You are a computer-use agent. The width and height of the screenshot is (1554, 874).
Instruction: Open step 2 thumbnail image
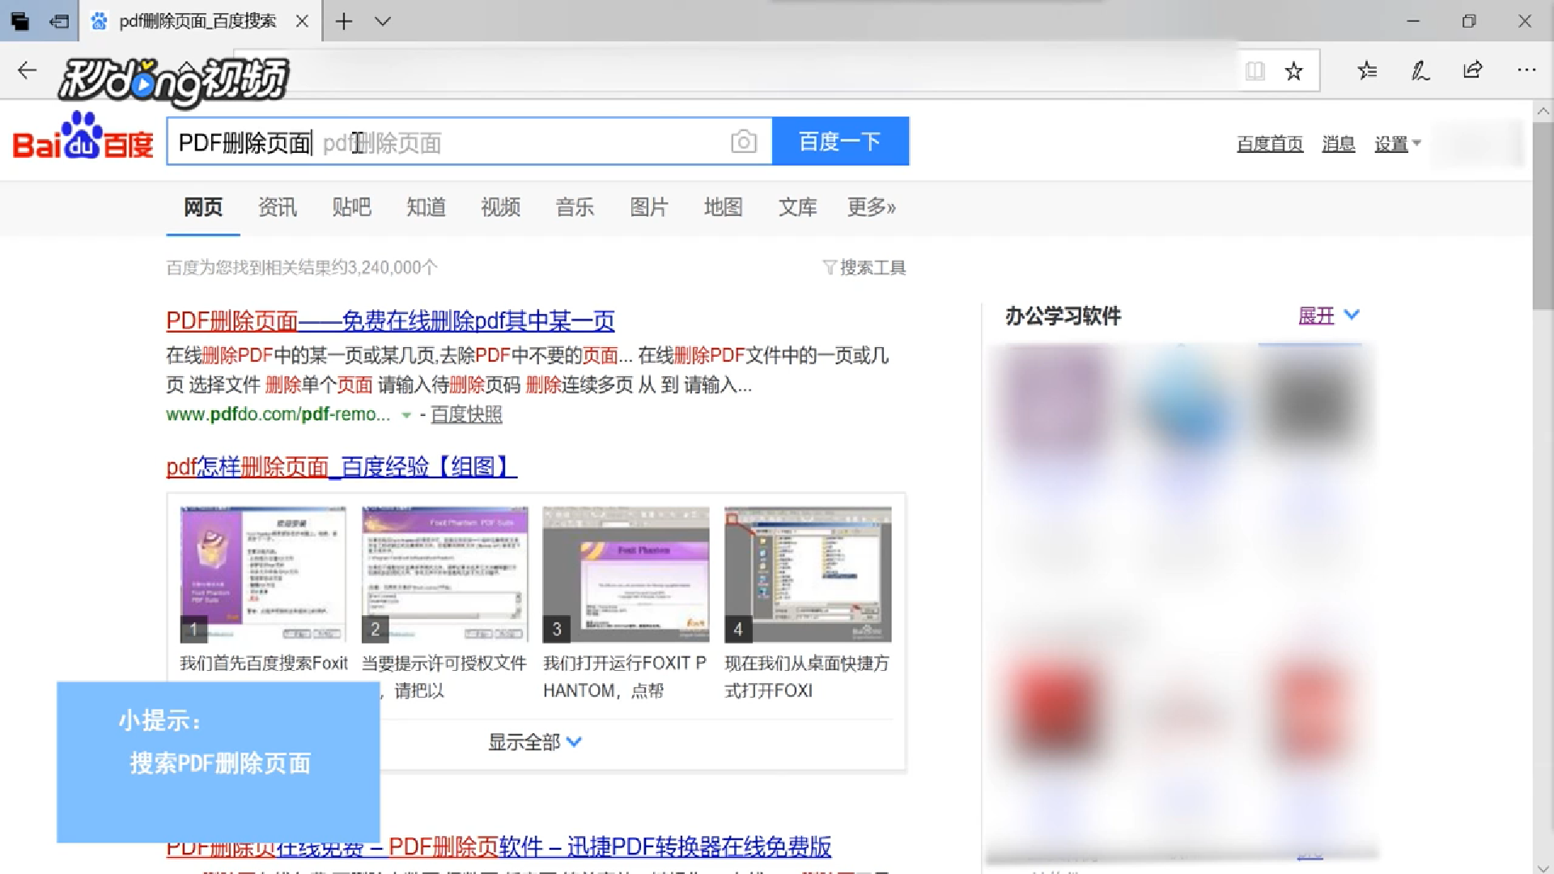click(444, 575)
